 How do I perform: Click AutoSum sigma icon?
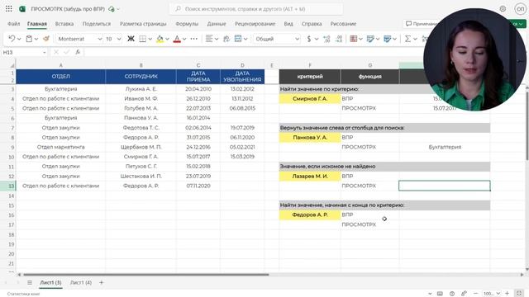point(407,39)
